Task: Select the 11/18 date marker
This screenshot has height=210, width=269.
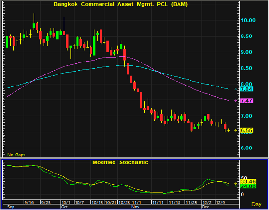Action: pyautogui.click(x=175, y=203)
